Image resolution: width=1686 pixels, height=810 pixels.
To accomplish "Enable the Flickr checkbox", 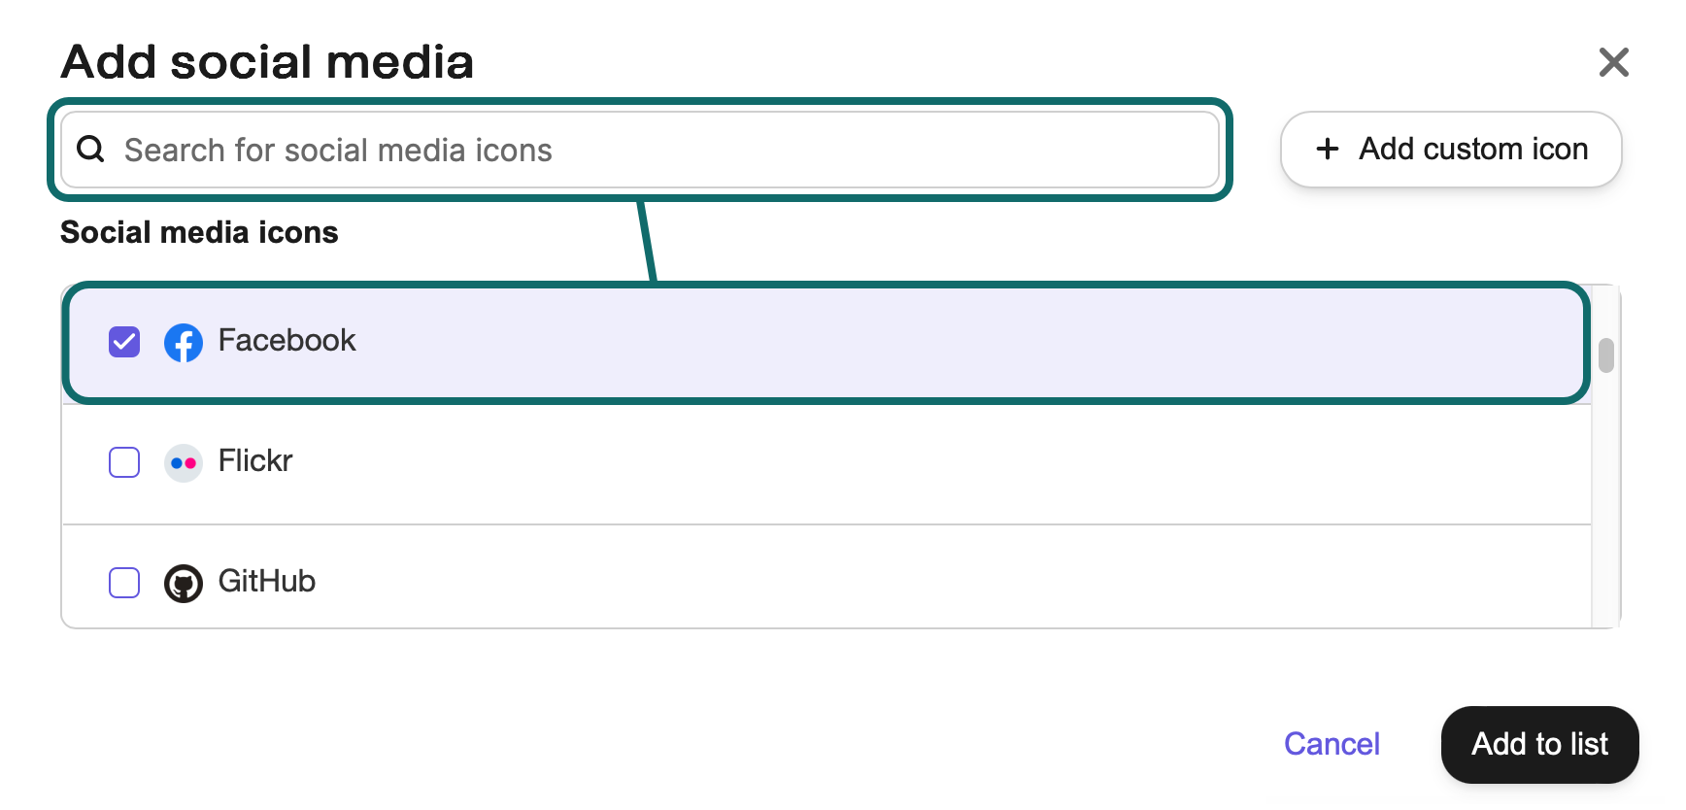I will click(124, 462).
